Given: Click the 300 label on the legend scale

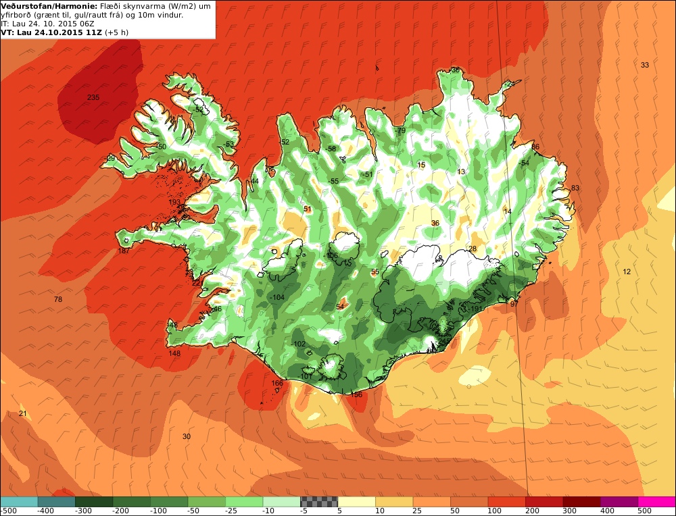Looking at the screenshot, I should [x=569, y=511].
